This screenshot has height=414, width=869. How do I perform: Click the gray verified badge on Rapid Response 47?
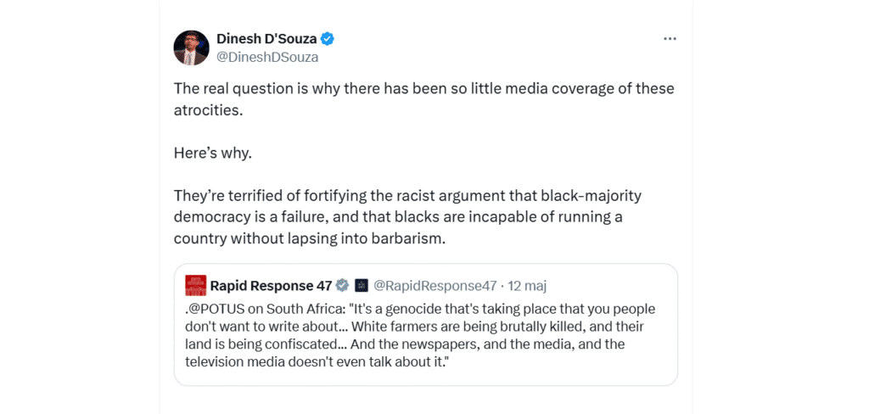pos(343,285)
